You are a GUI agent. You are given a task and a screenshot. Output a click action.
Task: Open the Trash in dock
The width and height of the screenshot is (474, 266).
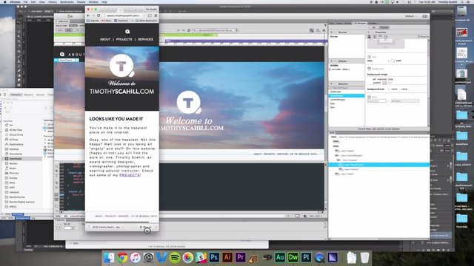[365, 258]
